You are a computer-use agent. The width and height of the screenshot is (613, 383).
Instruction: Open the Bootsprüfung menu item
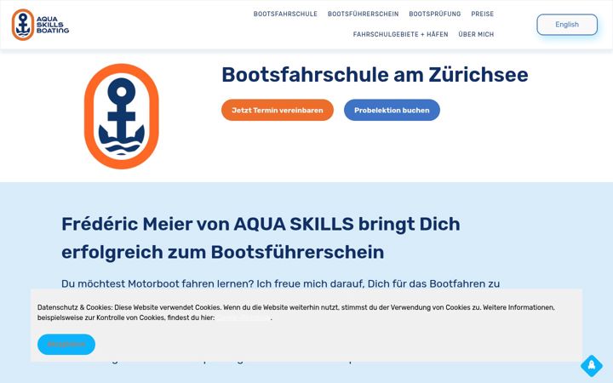(x=435, y=14)
